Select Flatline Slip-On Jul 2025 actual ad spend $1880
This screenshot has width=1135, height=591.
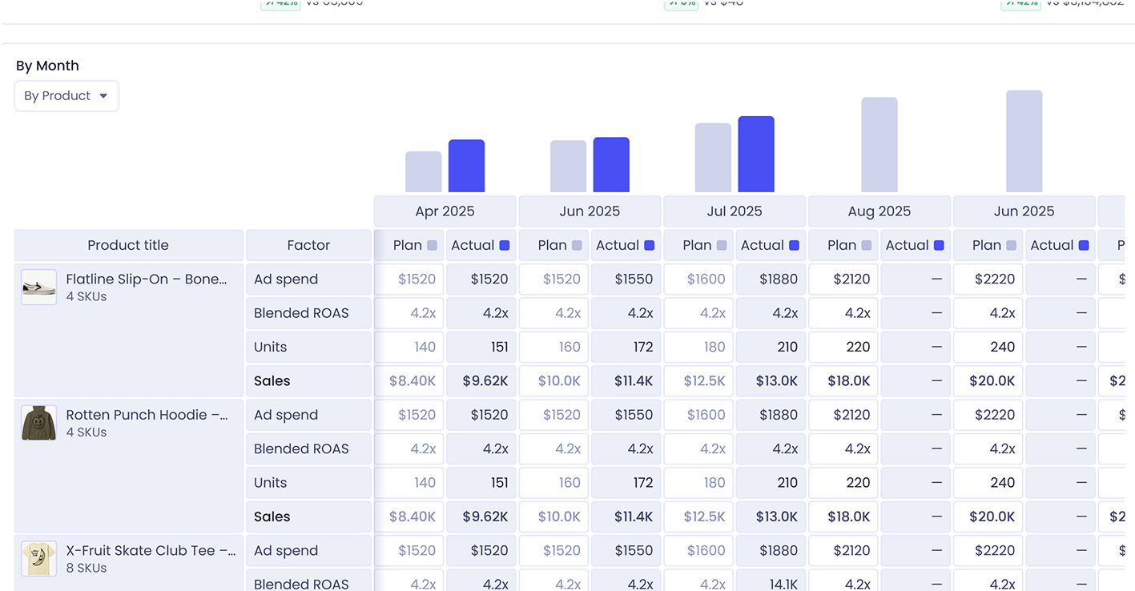[x=771, y=279]
